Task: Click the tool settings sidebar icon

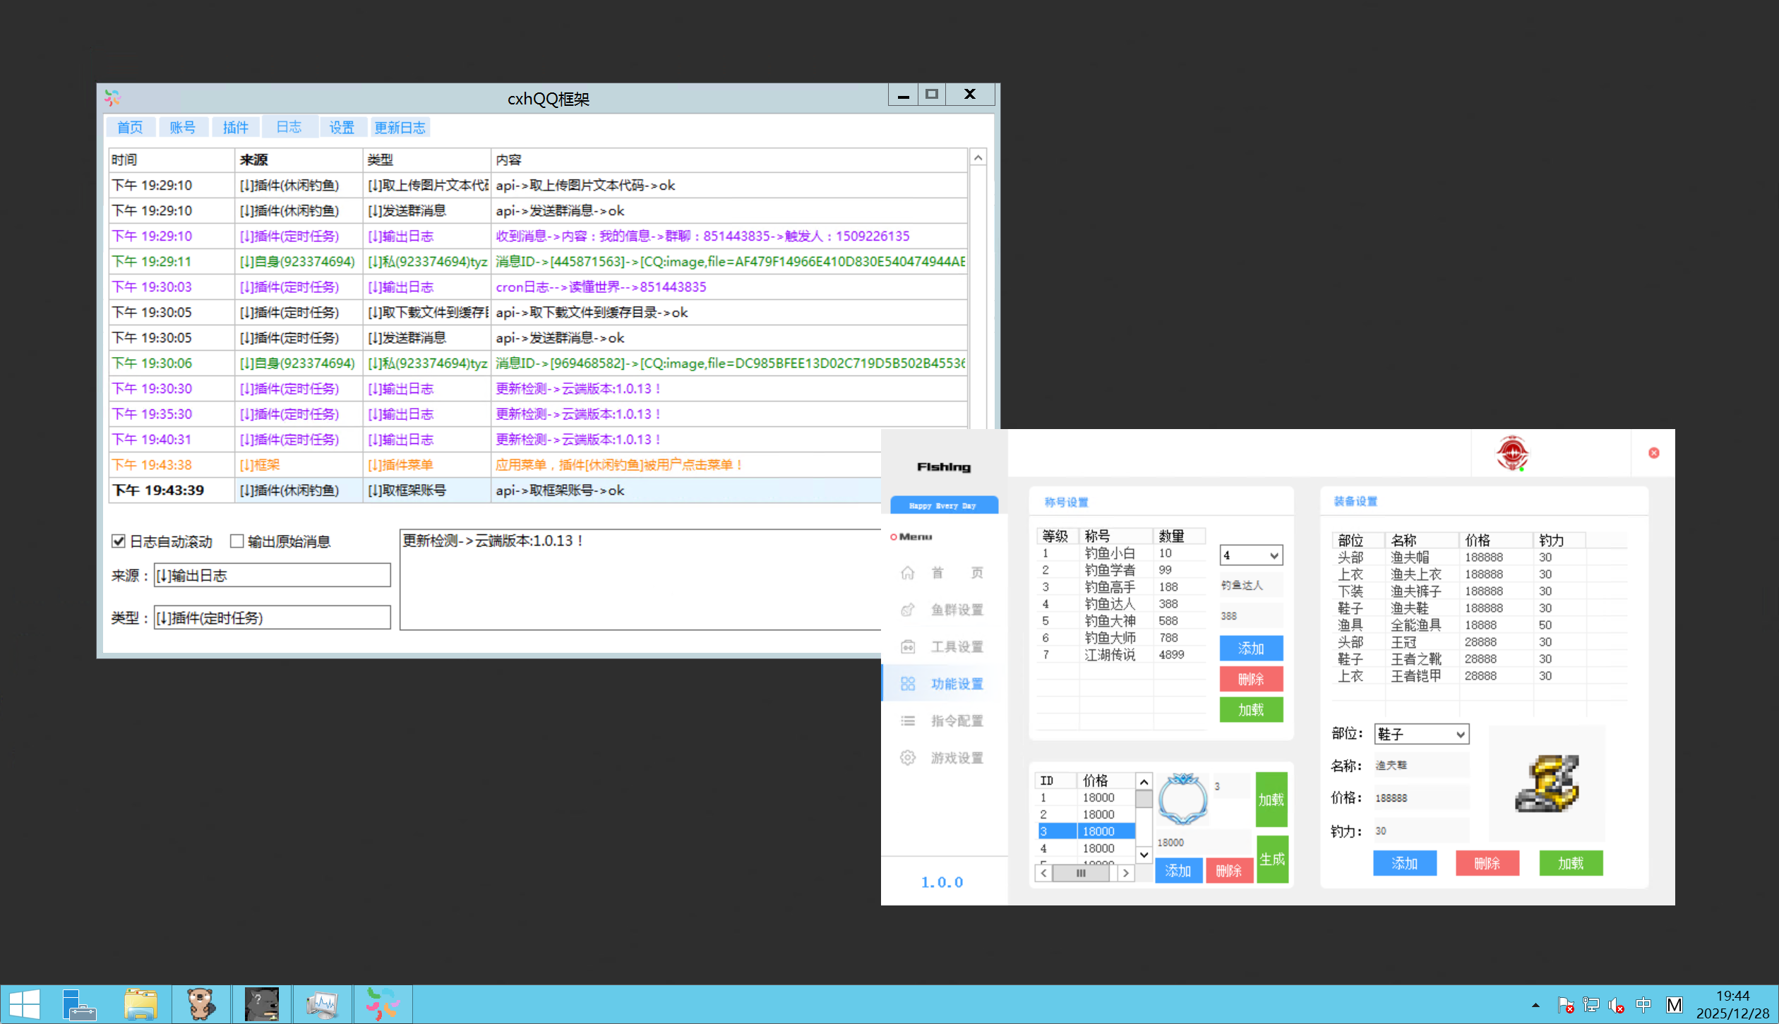Action: tap(908, 646)
